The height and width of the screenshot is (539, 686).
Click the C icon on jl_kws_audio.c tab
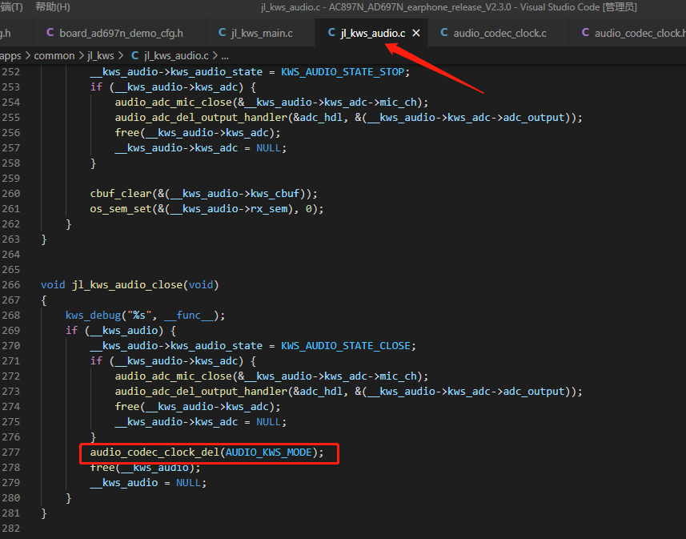pyautogui.click(x=331, y=33)
